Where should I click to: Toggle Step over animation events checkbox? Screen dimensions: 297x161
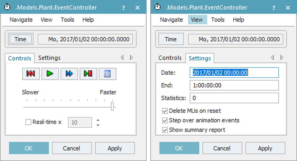coord(165,121)
